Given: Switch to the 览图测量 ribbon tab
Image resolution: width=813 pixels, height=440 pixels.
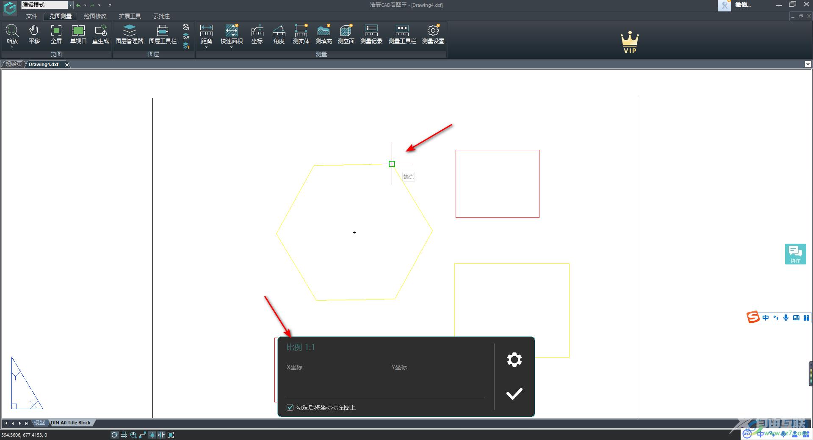Looking at the screenshot, I should [x=60, y=16].
